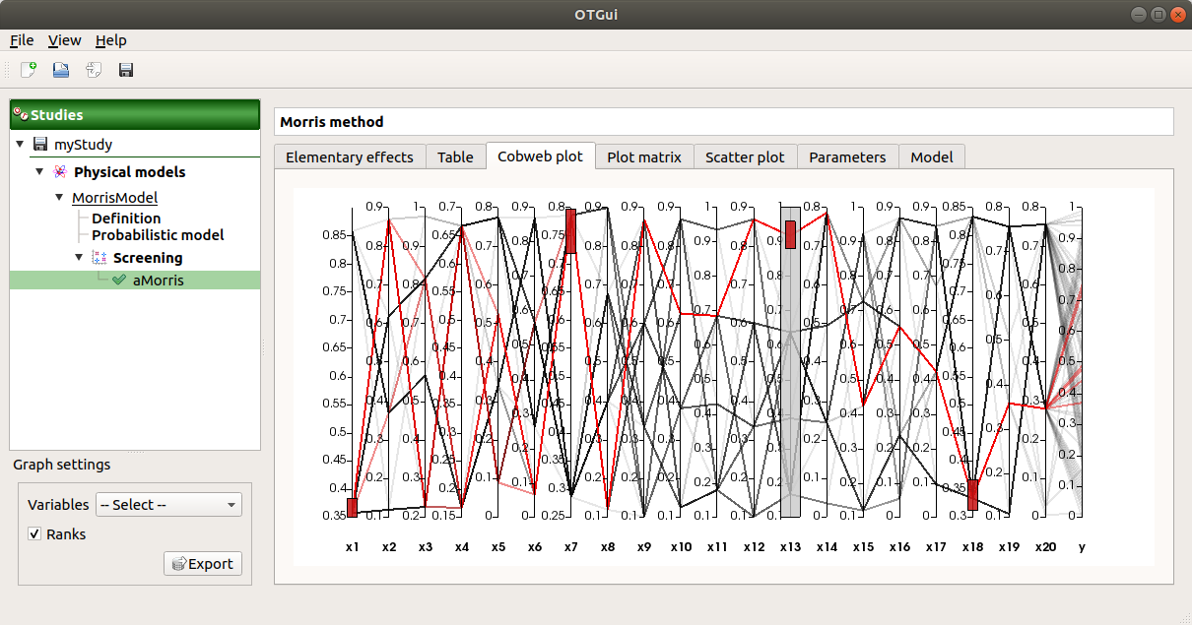This screenshot has width=1192, height=625.
Task: Click the atom icon beside Physical models
Action: point(60,172)
